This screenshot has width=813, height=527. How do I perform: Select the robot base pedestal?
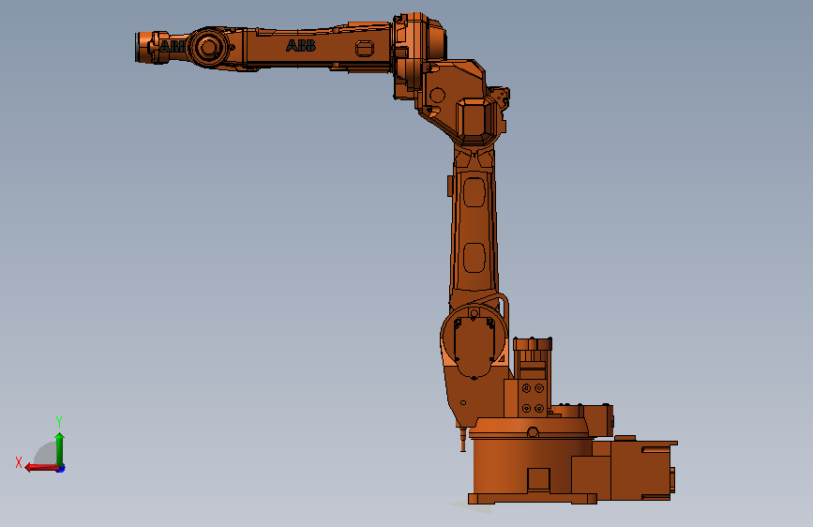click(532, 471)
